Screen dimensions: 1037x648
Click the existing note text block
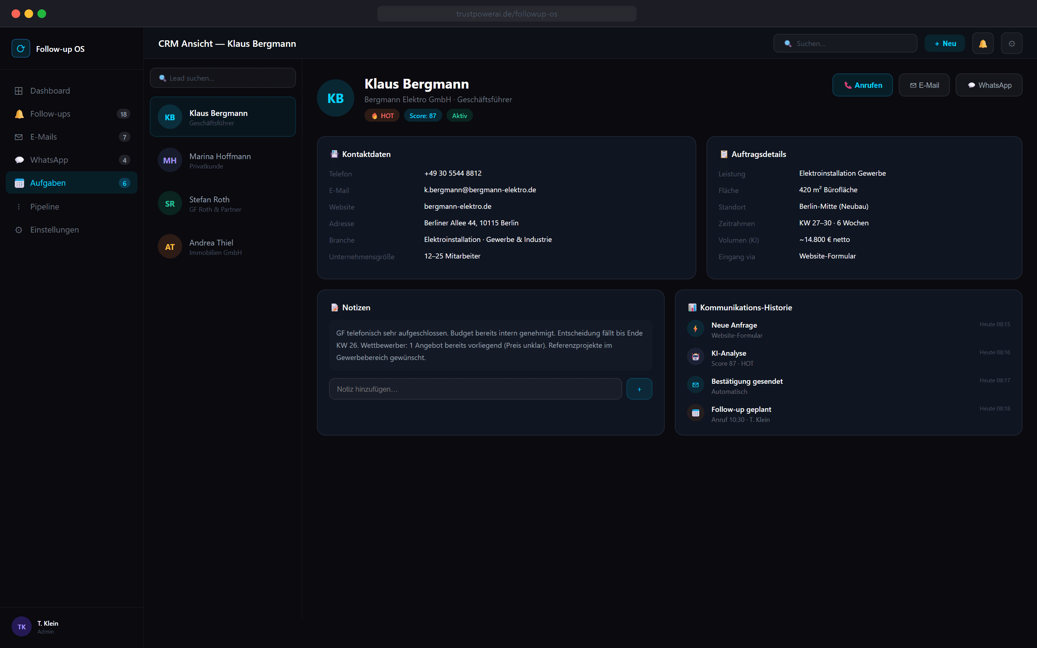pos(490,345)
